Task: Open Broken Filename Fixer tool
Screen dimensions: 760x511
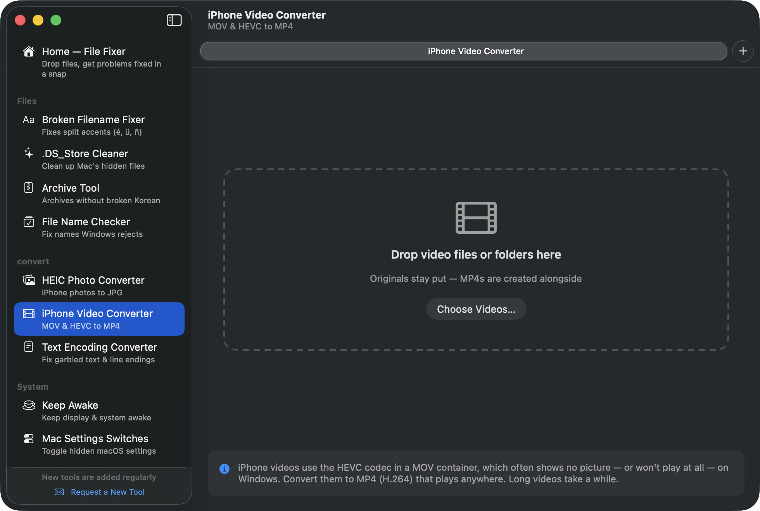Action: coord(99,125)
